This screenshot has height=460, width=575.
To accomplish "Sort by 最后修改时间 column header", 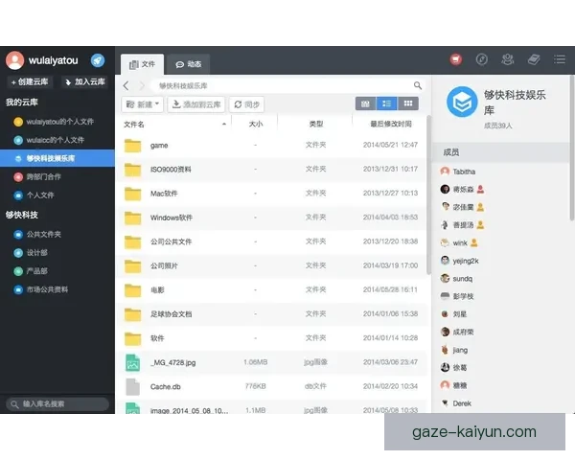I will click(391, 124).
